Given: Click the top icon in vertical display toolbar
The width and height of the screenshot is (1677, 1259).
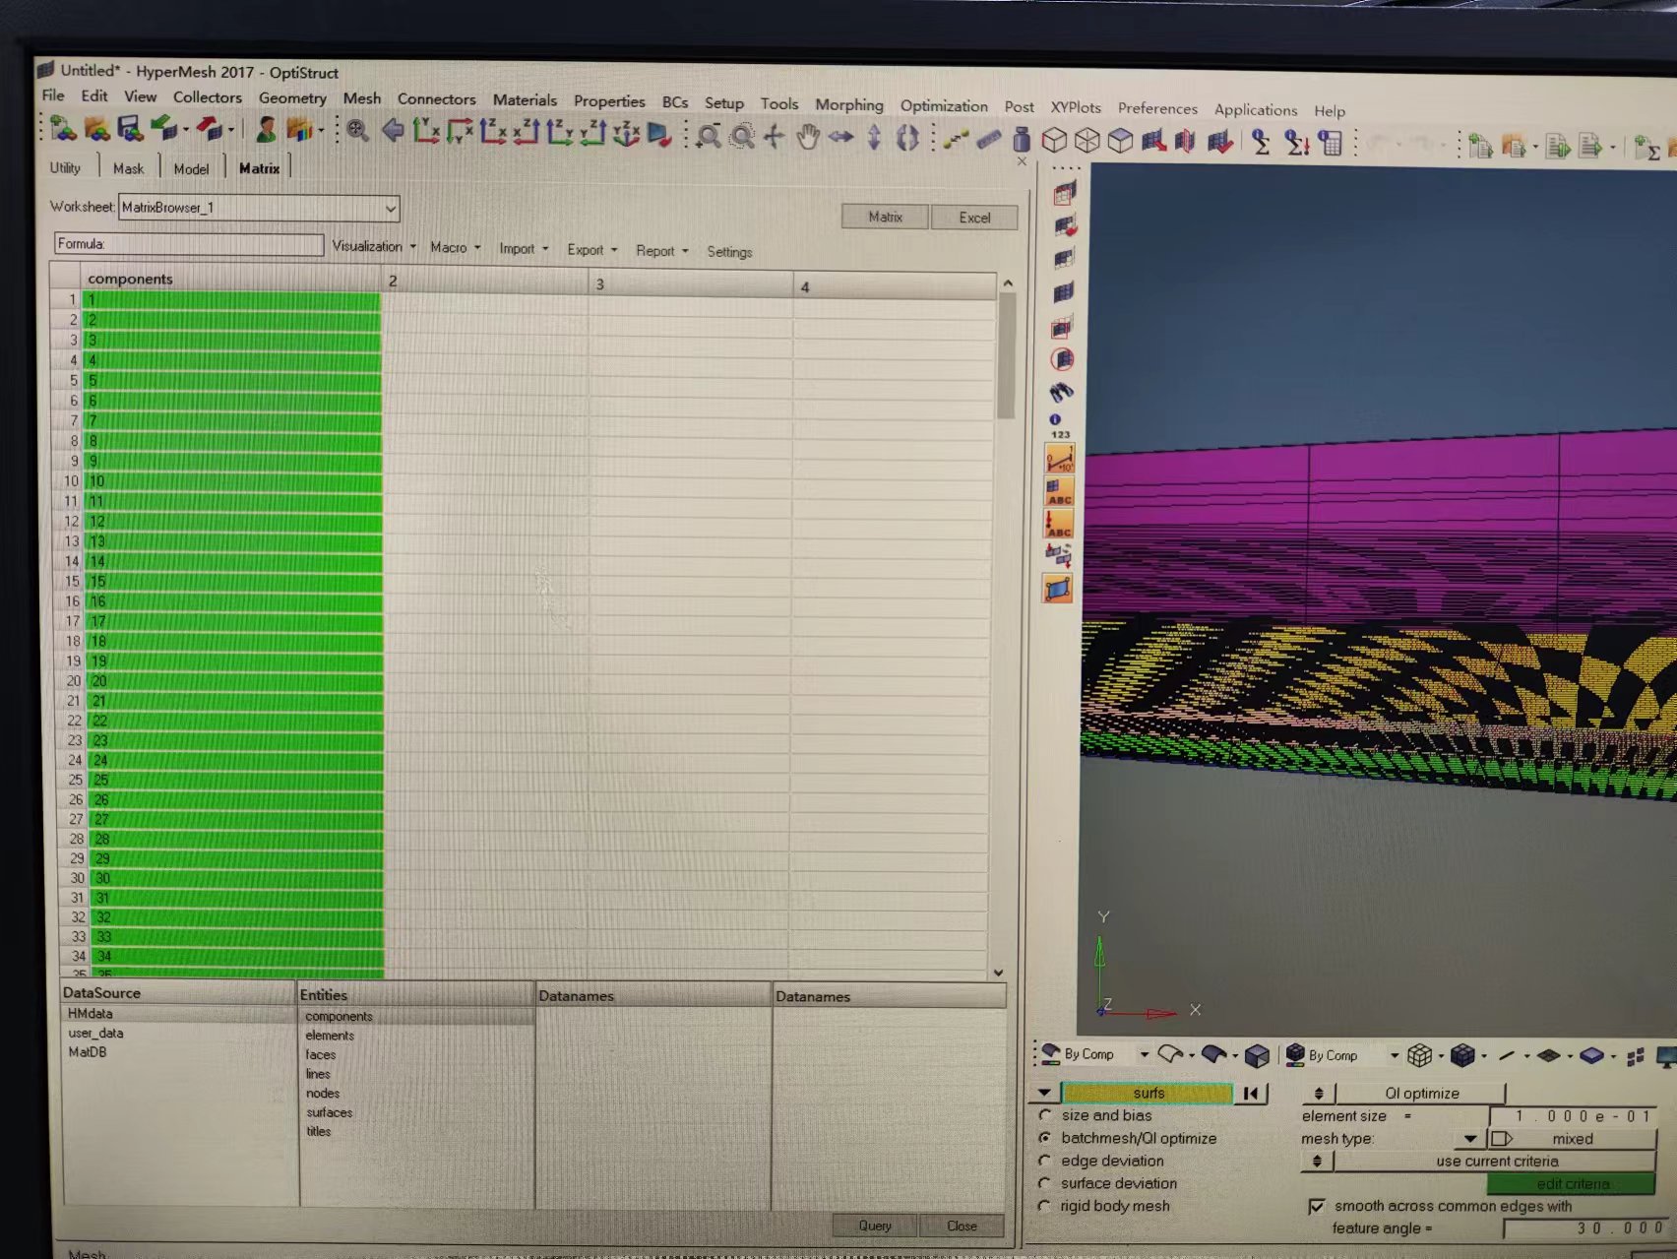Looking at the screenshot, I should point(1065,193).
